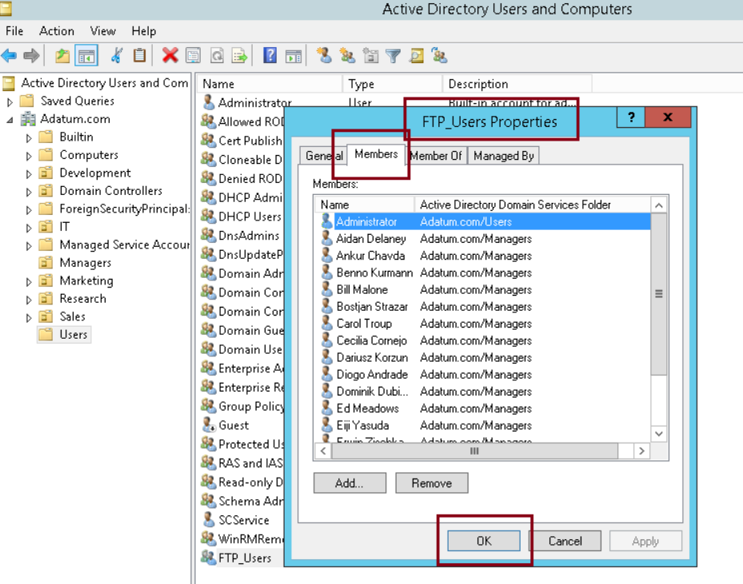The height and width of the screenshot is (584, 743).
Task: Click Add to group toolbar icon
Action: (x=439, y=56)
